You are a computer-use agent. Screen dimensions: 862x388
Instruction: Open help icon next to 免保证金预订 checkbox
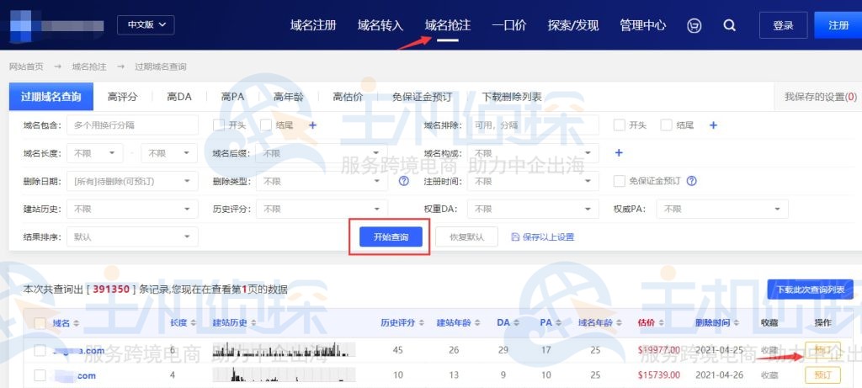coord(692,181)
